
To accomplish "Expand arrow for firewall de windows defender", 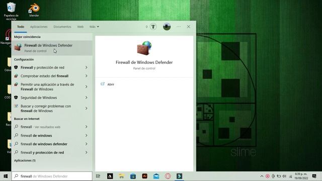I will click(86, 144).
